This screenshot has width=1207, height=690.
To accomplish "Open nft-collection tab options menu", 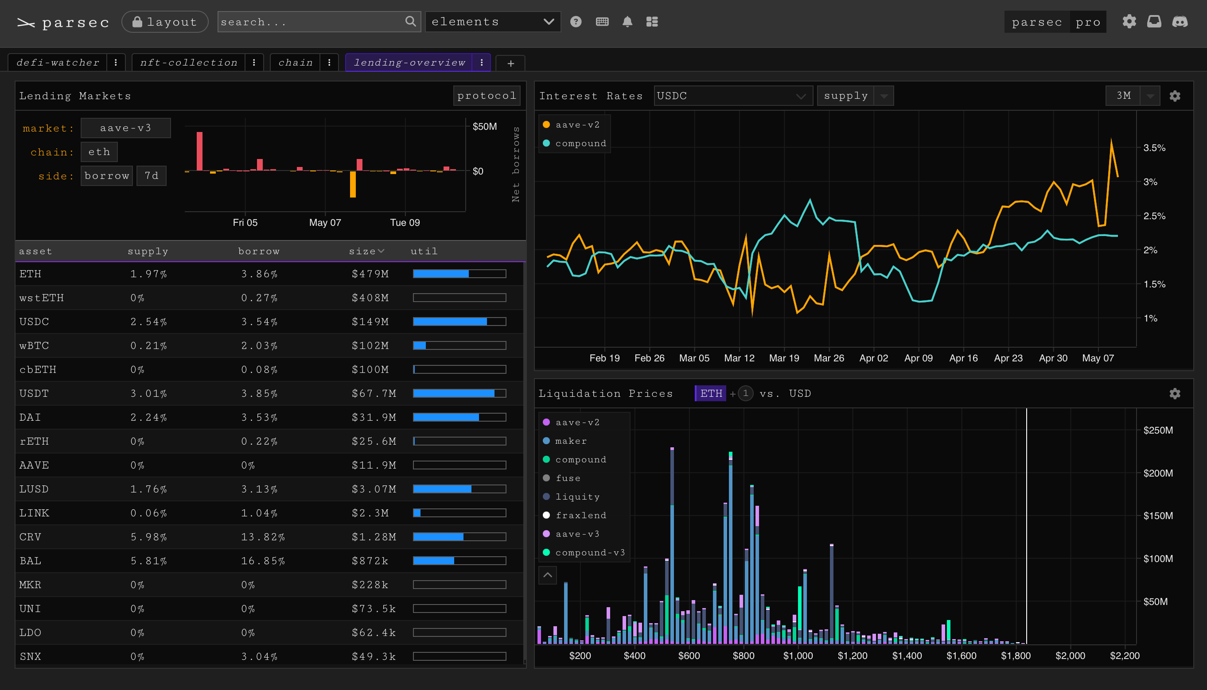I will [254, 62].
